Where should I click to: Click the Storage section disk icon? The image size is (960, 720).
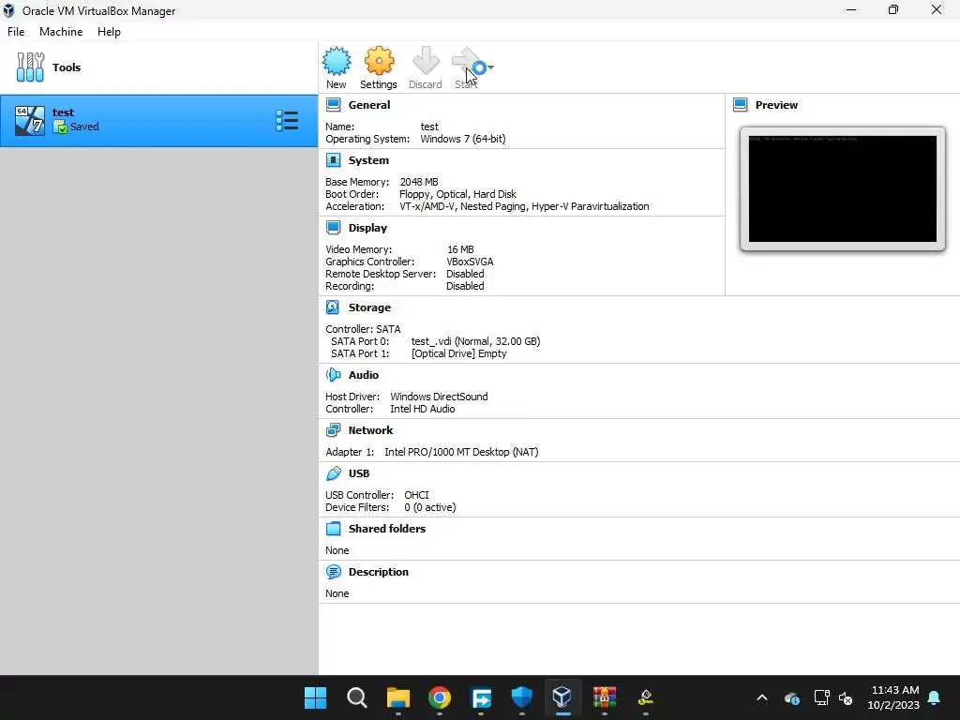point(333,307)
